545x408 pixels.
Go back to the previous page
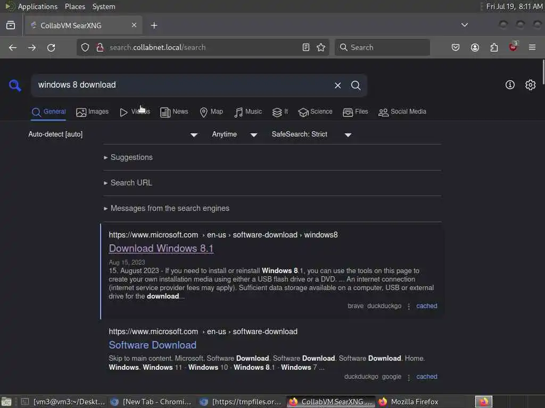[x=13, y=47]
